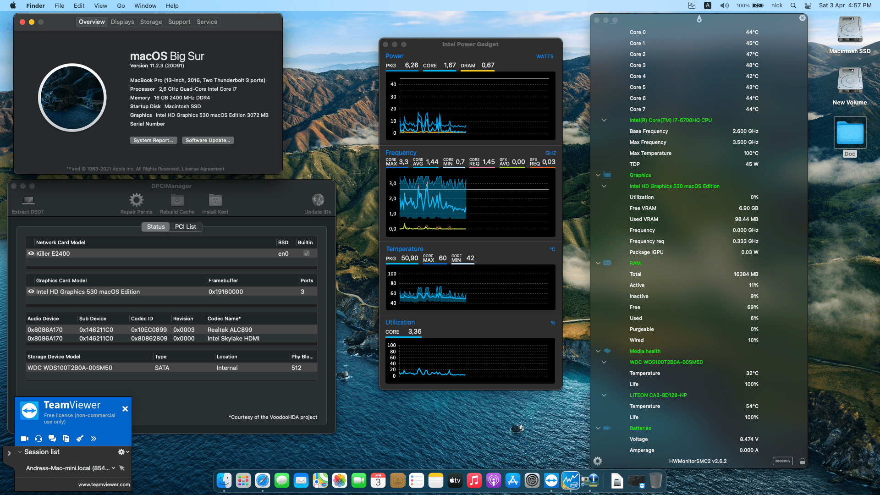Screen dimensions: 880x495
Task: Collapse the RAM section in HWMonitor
Action: 598,263
